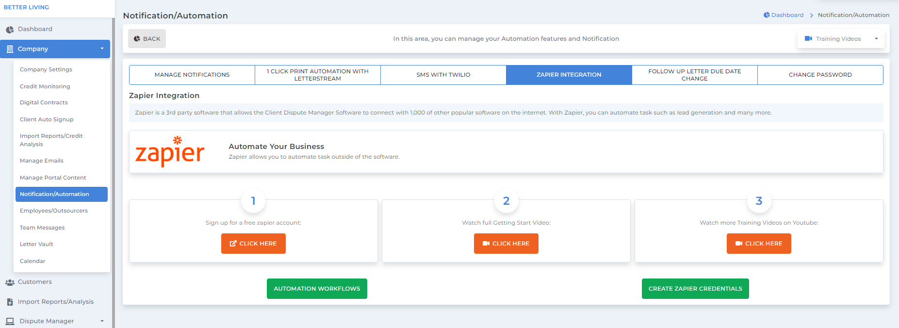Image resolution: width=899 pixels, height=328 pixels.
Task: Click the Import Reports/Analysis file icon
Action: [10, 302]
